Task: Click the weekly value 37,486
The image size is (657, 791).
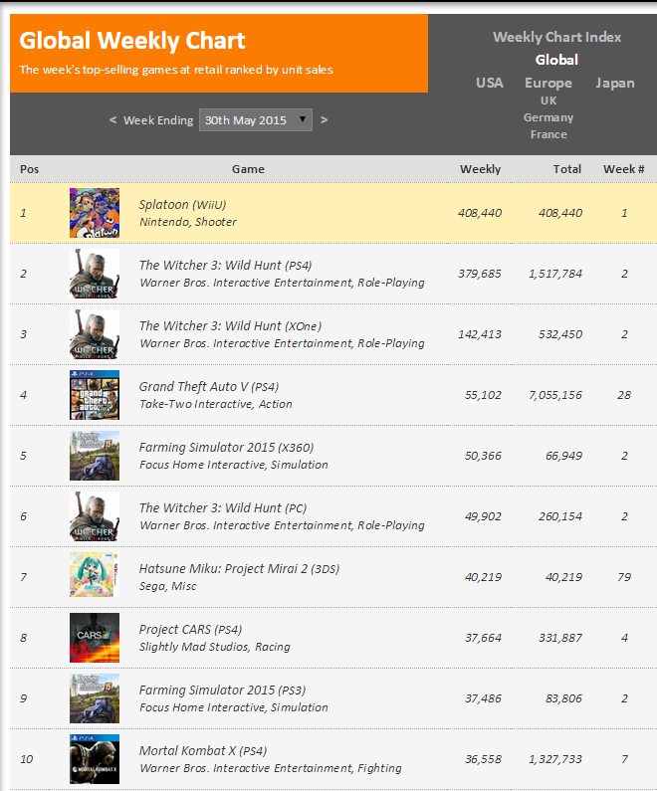Action: (483, 698)
